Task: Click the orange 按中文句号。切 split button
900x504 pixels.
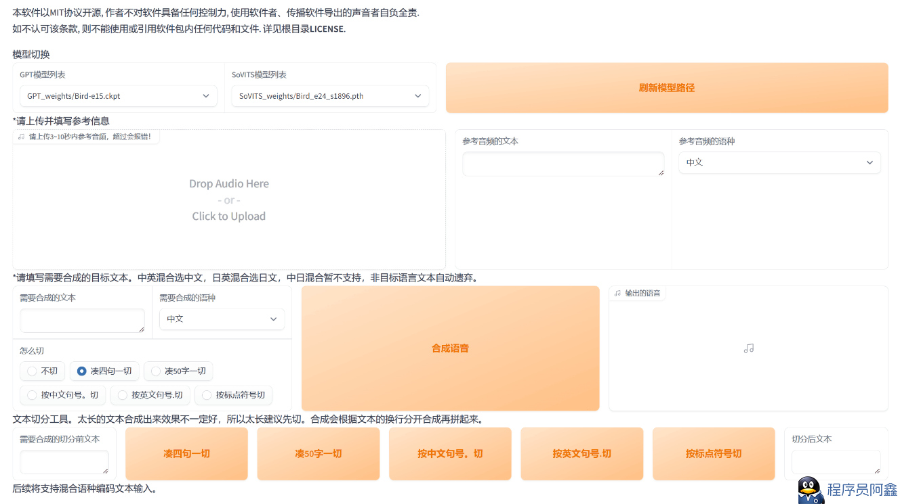Action: [450, 454]
